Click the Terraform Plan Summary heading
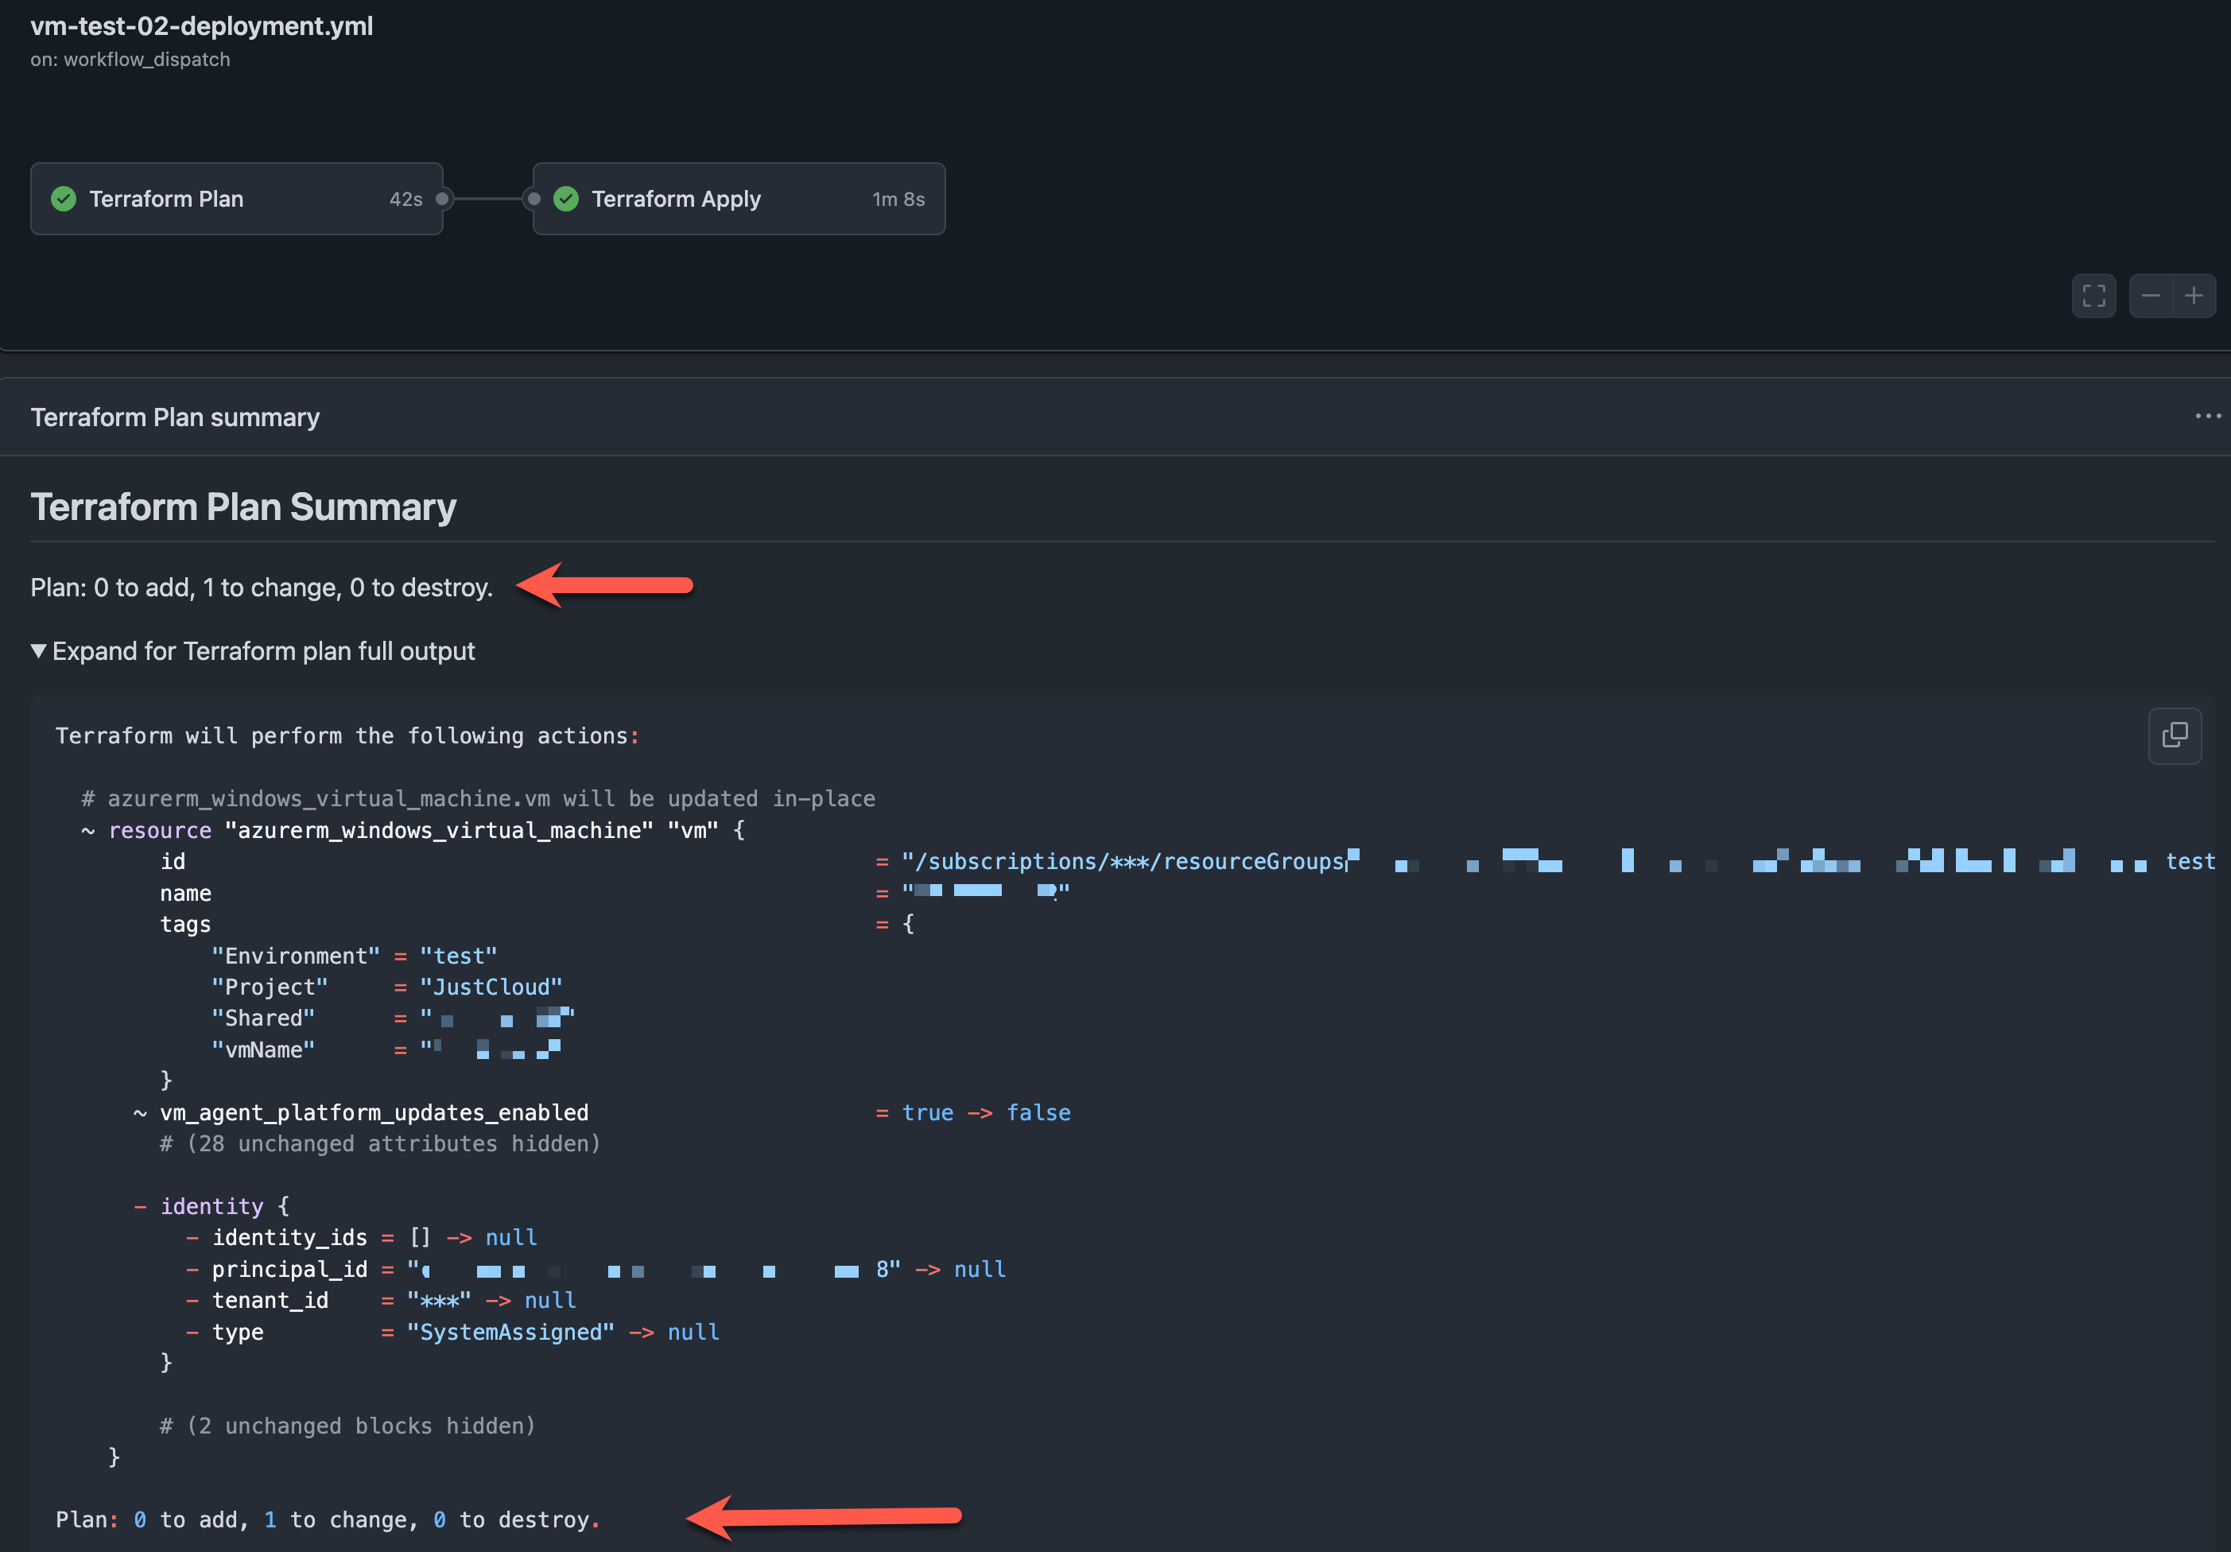2231x1552 pixels. click(x=243, y=507)
